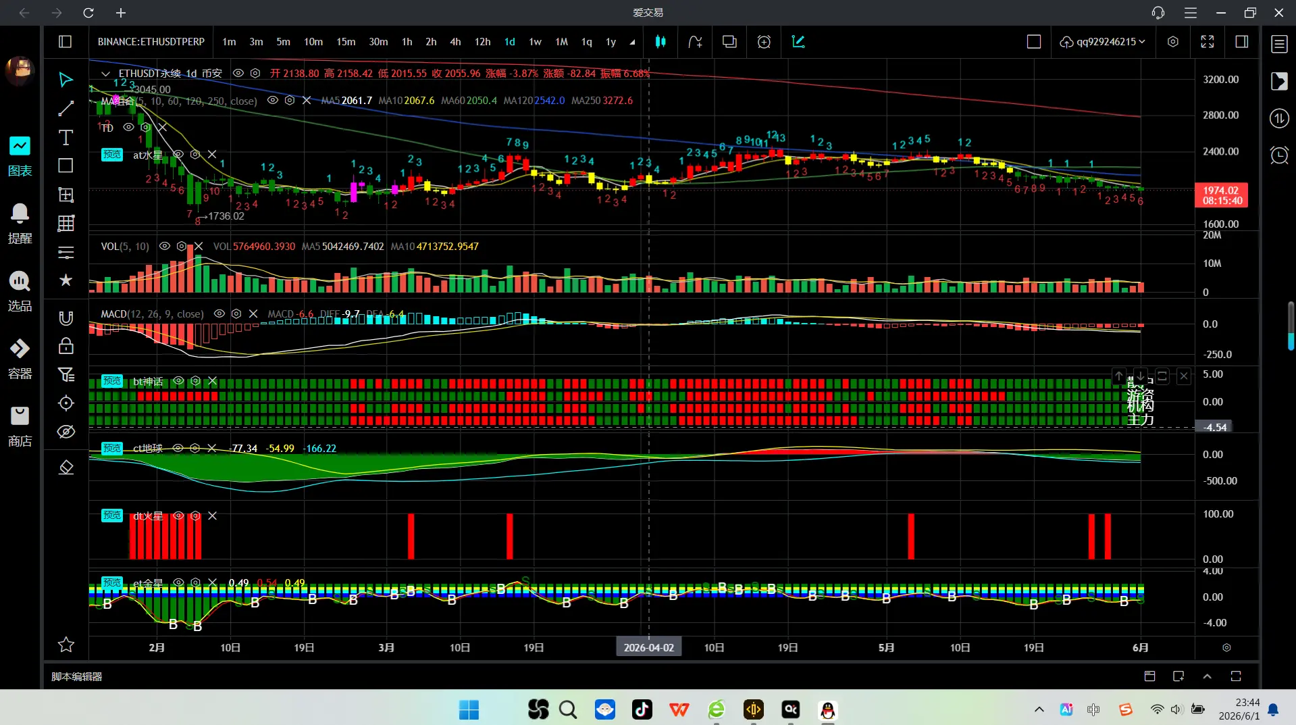Toggle visibility of ct地球 indicator
Viewport: 1296px width, 725px height.
tap(178, 449)
